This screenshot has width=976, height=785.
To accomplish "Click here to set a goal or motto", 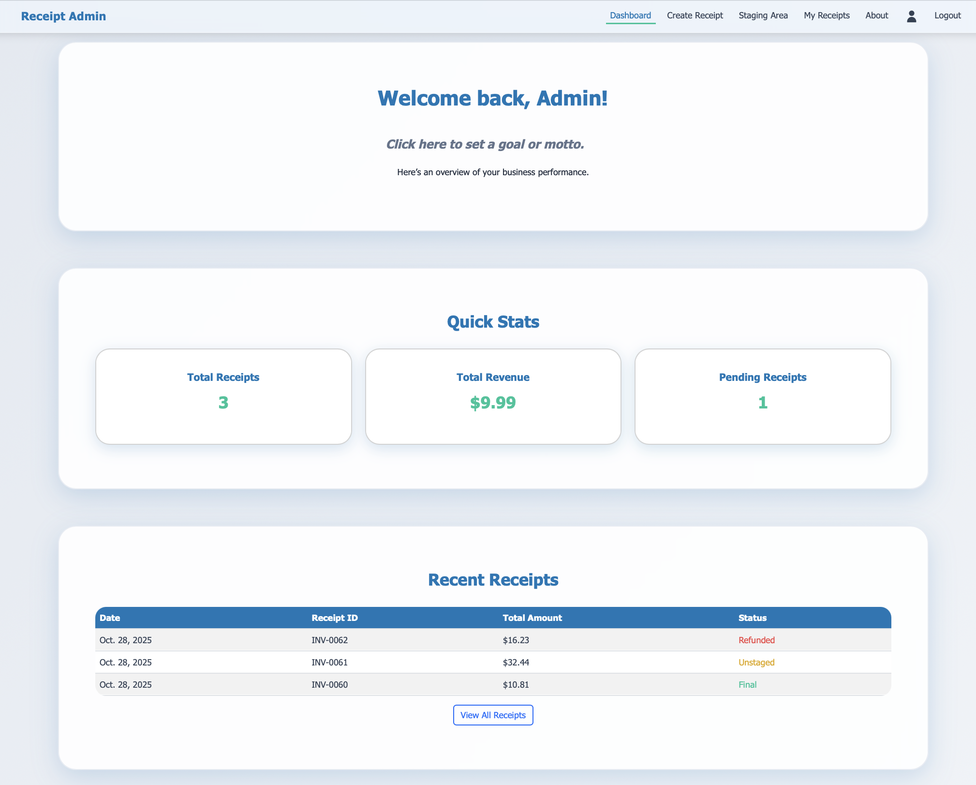I will (x=485, y=144).
